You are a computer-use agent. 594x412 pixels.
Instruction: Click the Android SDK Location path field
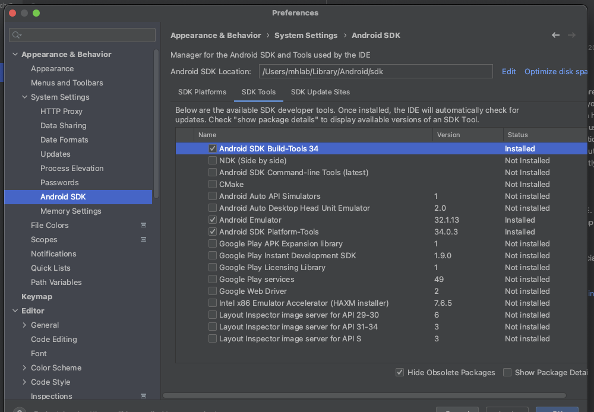[x=376, y=72]
